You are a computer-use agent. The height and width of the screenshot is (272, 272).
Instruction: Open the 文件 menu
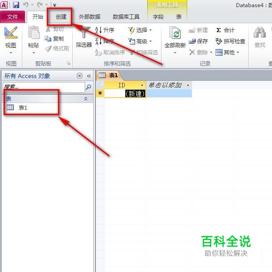12,17
